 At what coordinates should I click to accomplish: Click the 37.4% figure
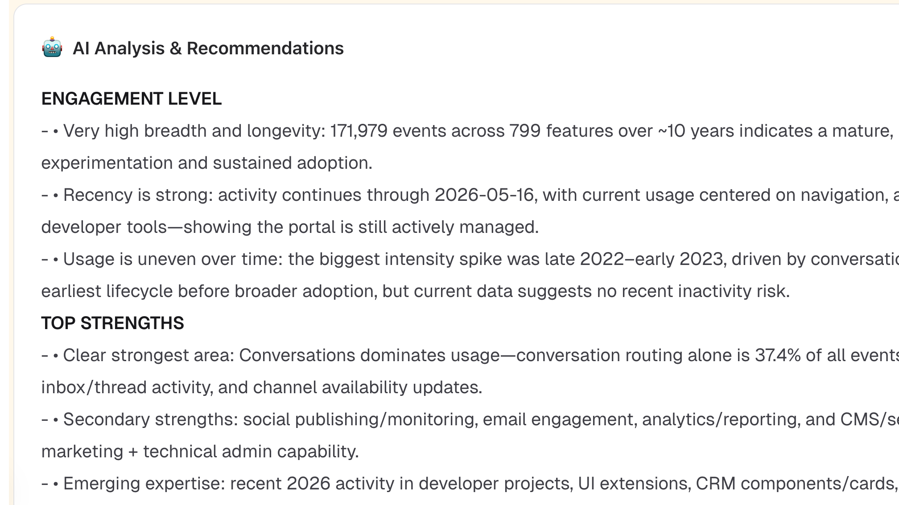click(778, 355)
